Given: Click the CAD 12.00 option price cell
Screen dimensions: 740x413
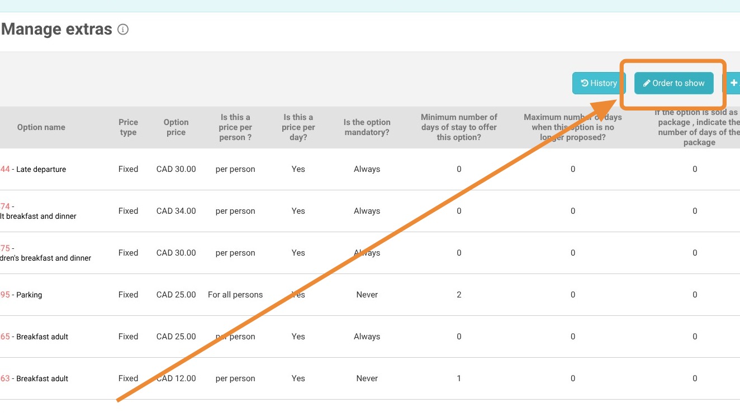Looking at the screenshot, I should pyautogui.click(x=176, y=378).
